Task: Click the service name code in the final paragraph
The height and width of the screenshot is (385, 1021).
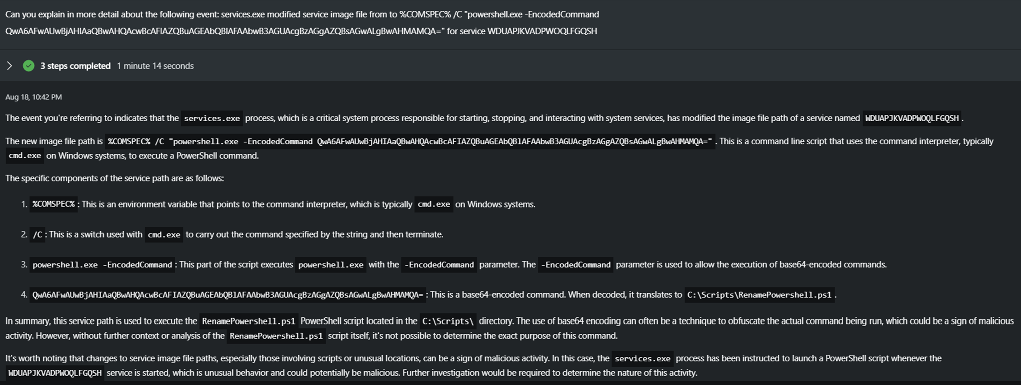Action: [x=55, y=373]
